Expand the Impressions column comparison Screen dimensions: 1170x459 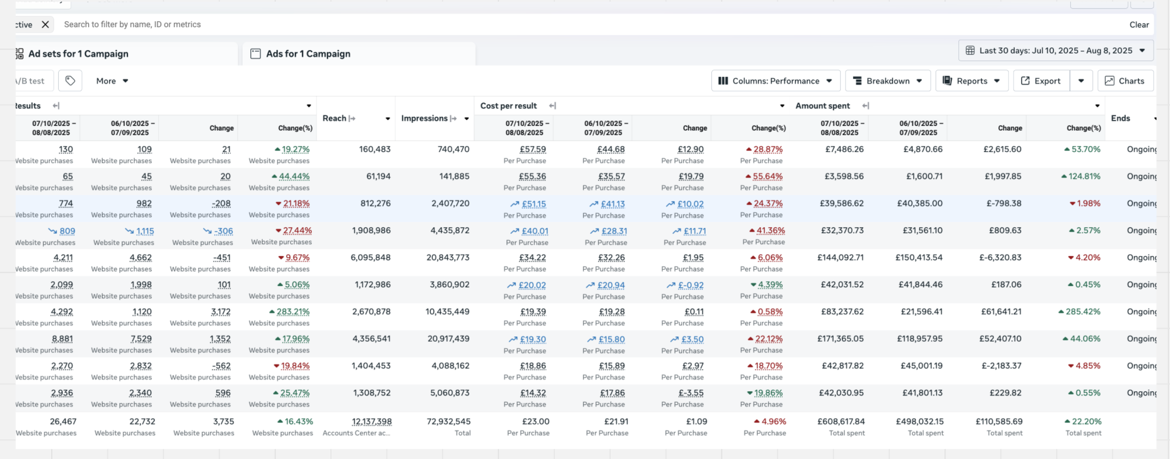[x=454, y=118]
